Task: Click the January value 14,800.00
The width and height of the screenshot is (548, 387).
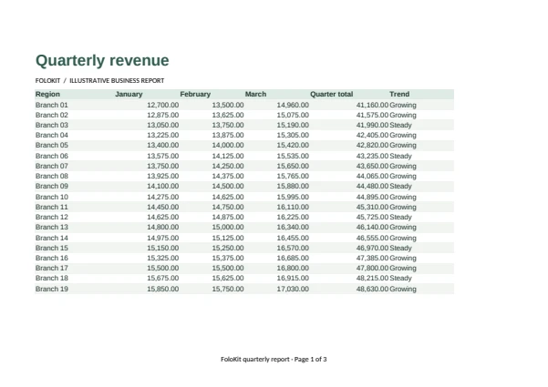Action: coord(163,227)
